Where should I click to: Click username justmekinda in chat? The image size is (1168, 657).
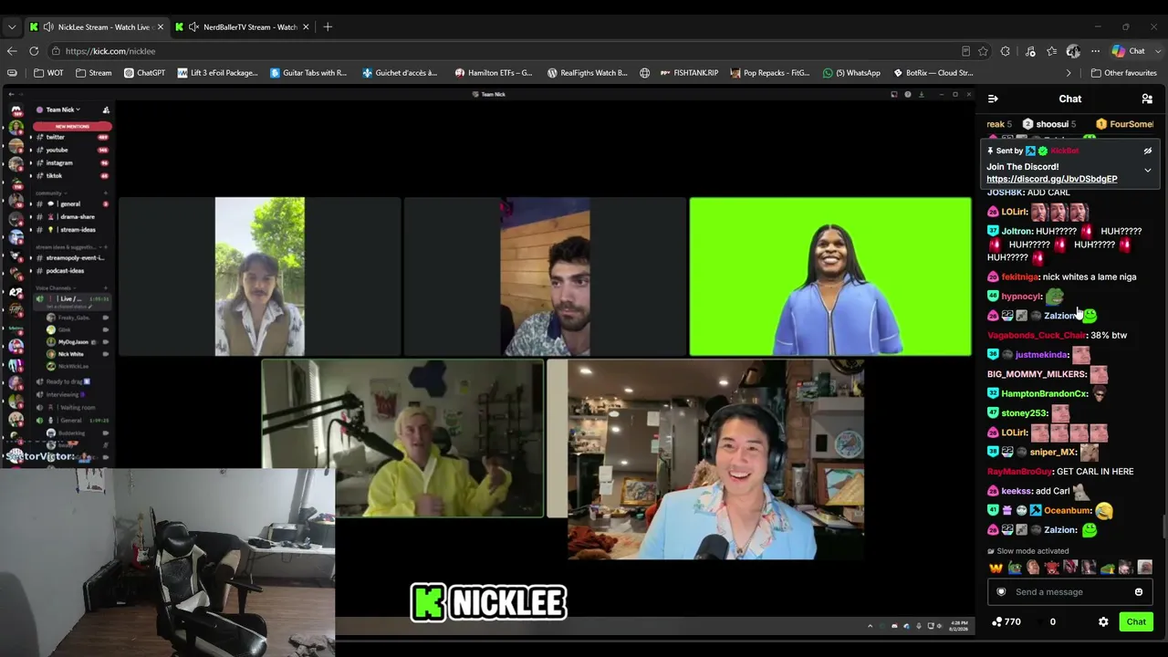click(1041, 354)
